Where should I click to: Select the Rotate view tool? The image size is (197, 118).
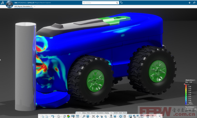click(101, 117)
